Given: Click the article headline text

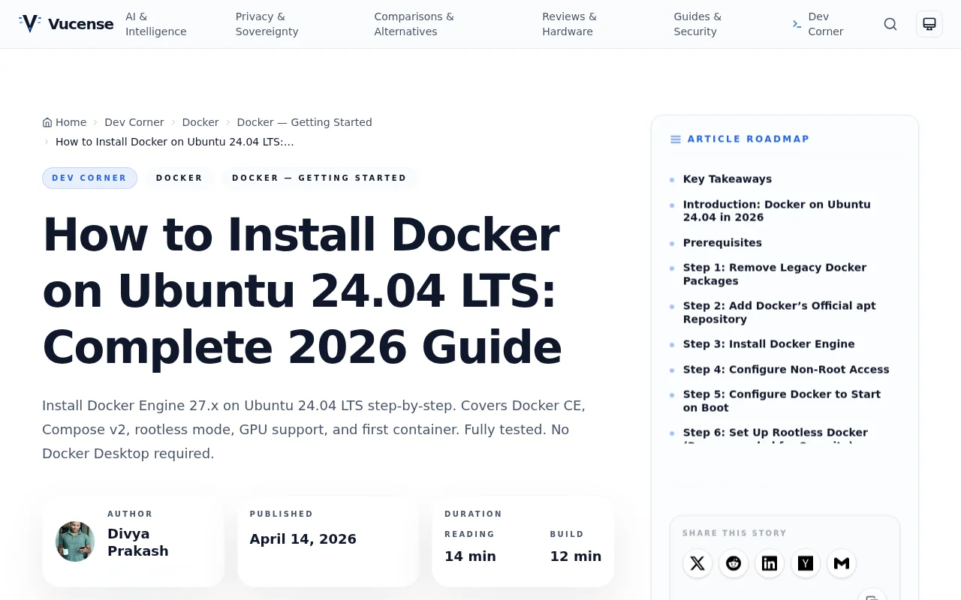Looking at the screenshot, I should [x=303, y=291].
